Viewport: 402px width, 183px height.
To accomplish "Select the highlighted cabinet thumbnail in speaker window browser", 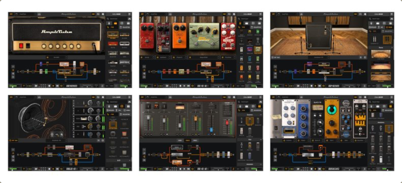I will (113, 125).
